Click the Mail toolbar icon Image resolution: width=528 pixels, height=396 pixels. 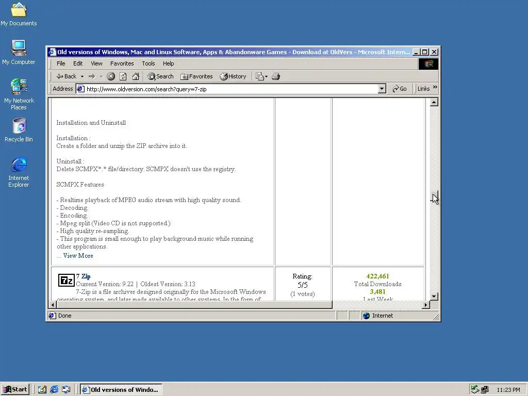coord(261,76)
